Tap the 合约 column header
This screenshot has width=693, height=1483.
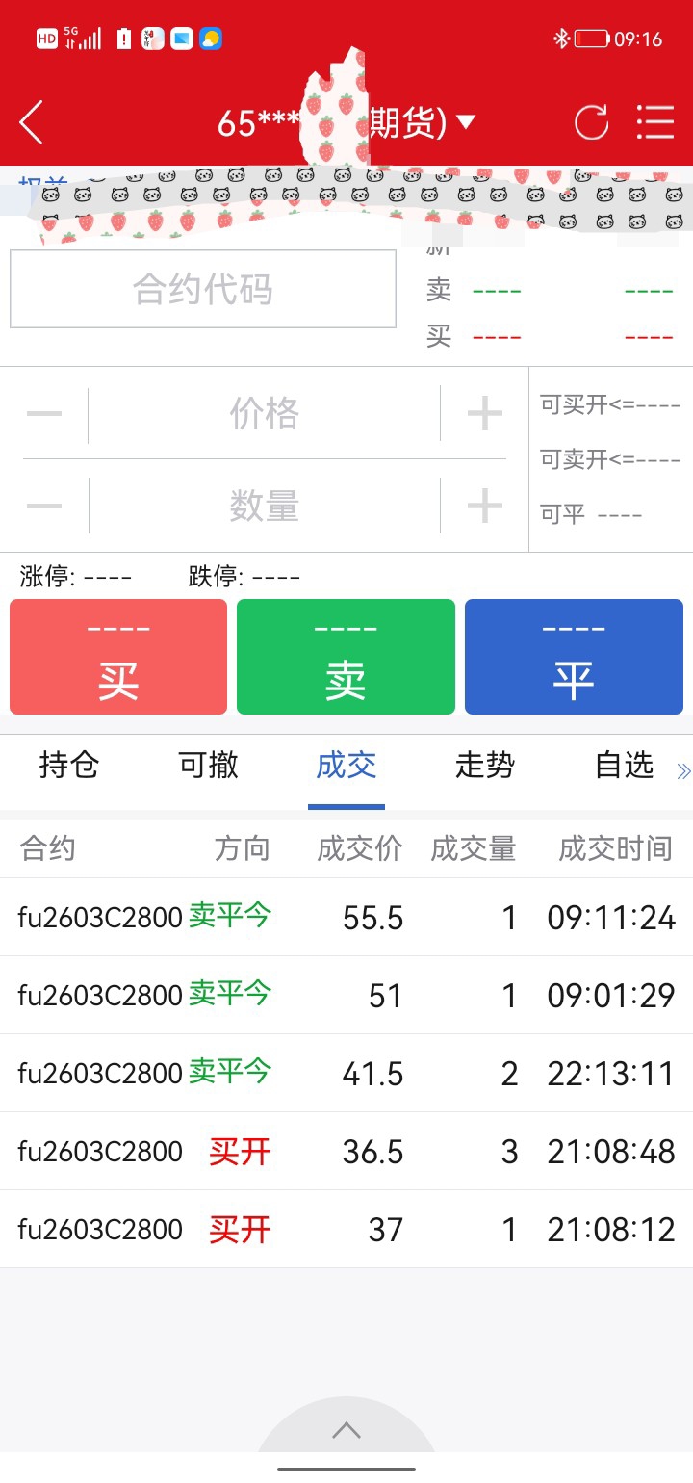47,848
